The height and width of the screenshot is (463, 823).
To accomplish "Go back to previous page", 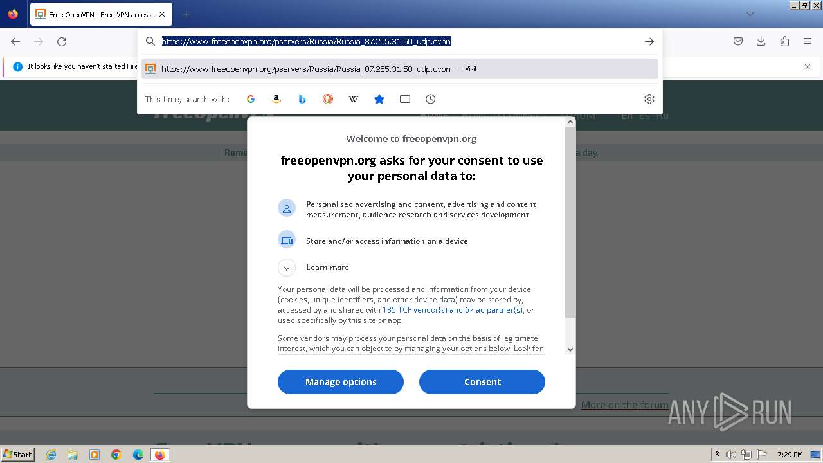I will point(15,41).
